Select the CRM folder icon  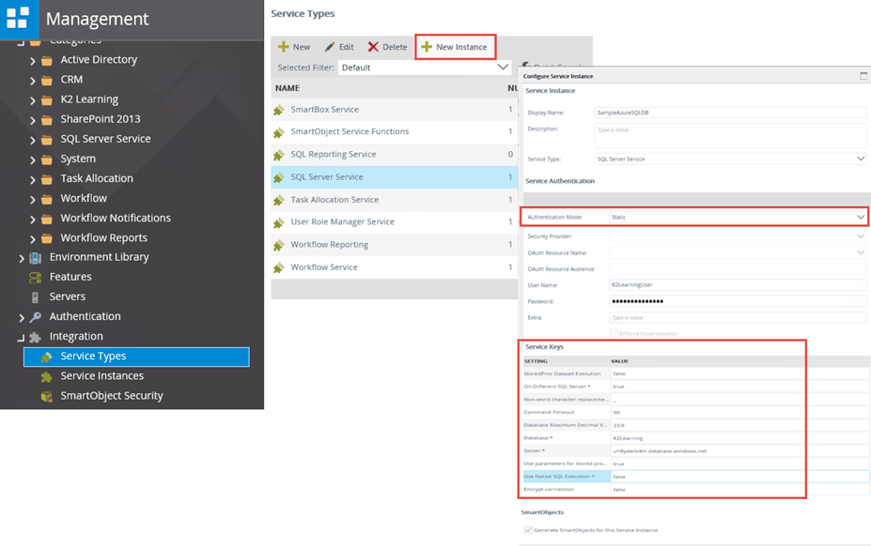(47, 81)
